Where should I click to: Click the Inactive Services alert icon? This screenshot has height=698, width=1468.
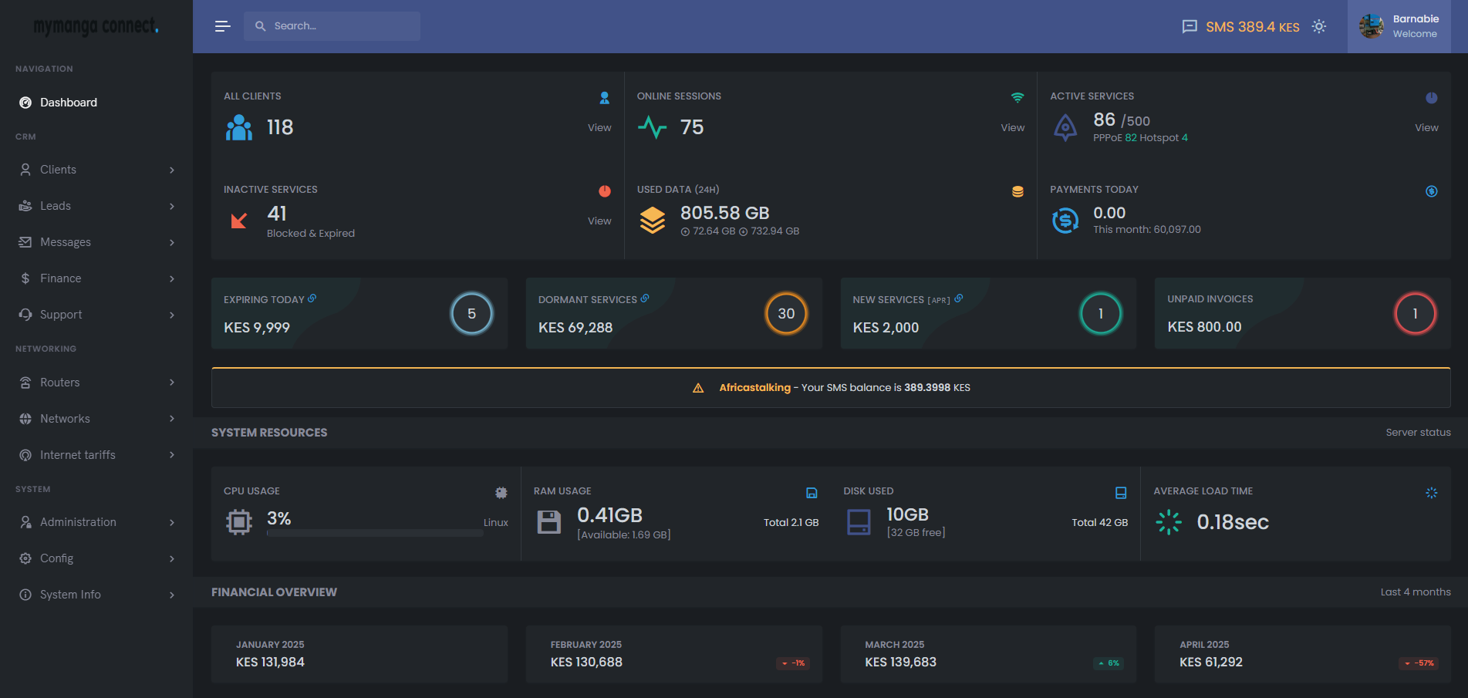[605, 191]
